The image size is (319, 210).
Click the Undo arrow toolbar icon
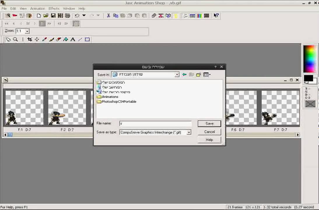pyautogui.click(x=77, y=16)
